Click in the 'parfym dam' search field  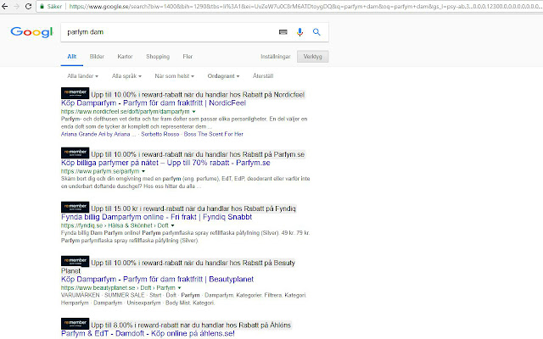click(170, 32)
